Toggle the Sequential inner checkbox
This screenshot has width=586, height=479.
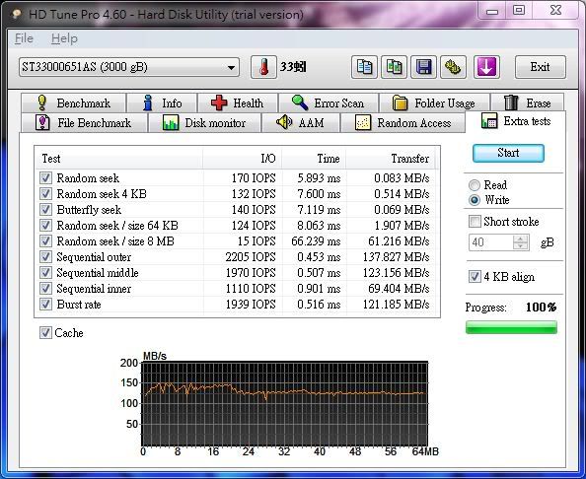45,288
